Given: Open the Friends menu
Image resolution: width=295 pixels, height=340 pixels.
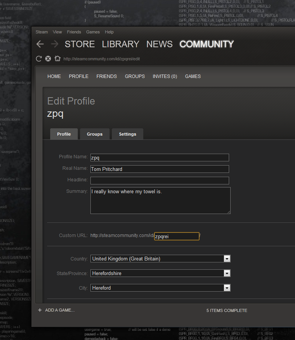Looking at the screenshot, I should click(74, 32).
